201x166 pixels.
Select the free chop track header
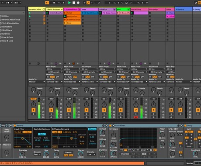(x=157, y=9)
